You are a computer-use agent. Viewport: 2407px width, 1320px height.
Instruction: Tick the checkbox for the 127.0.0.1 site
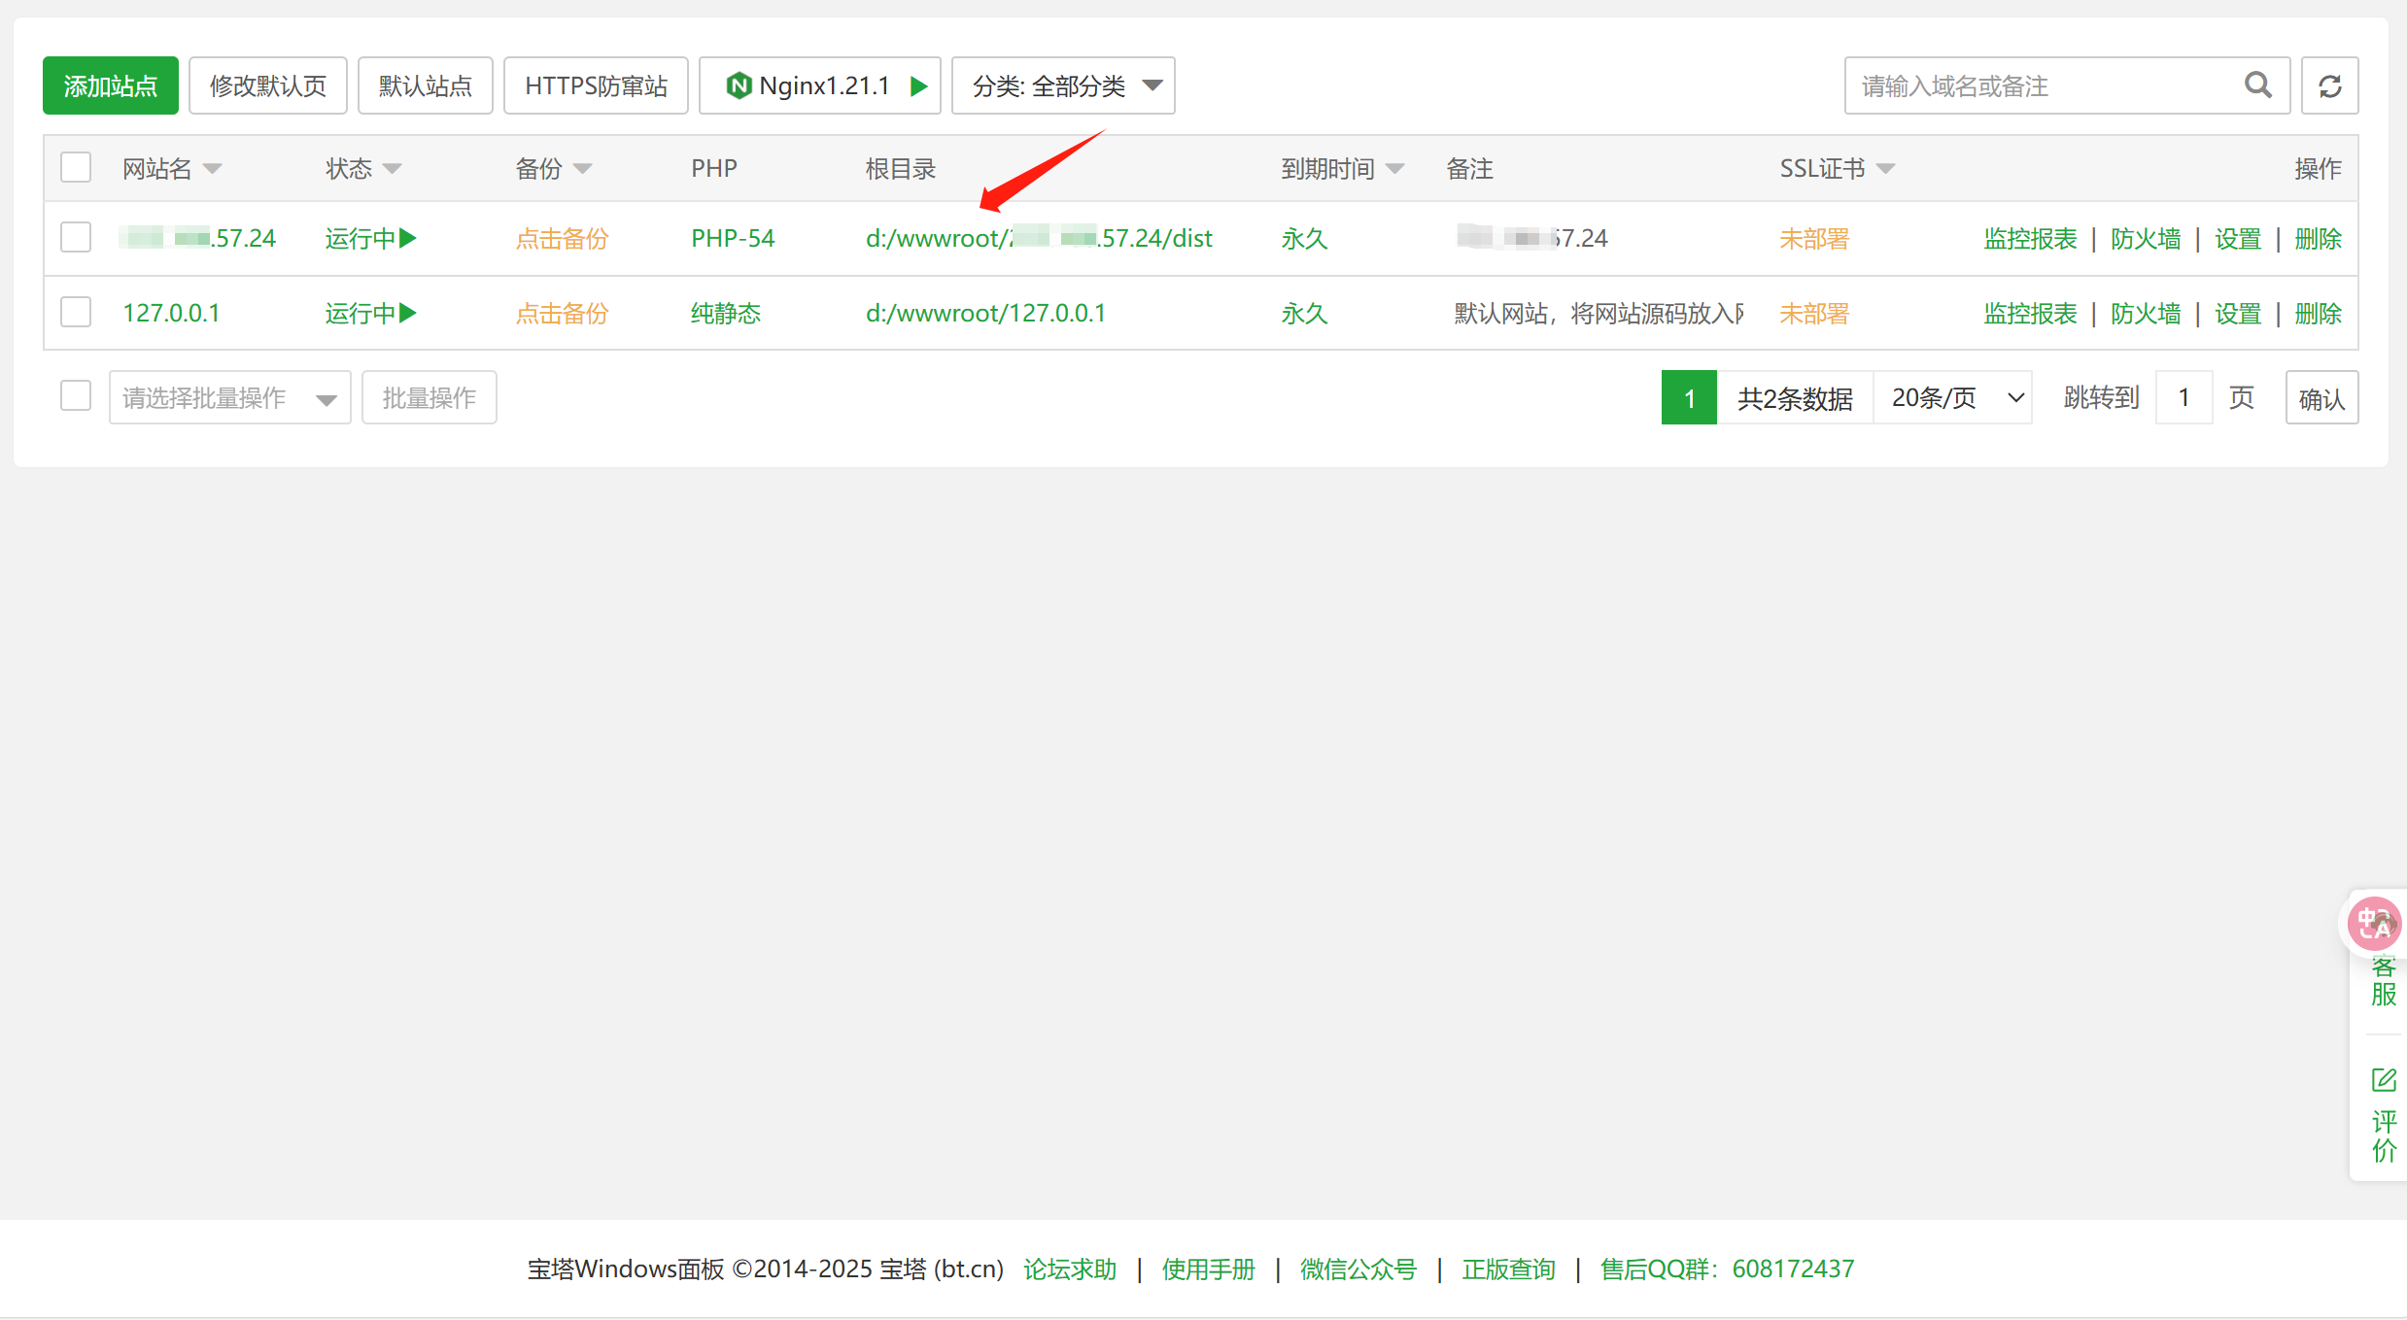[x=76, y=313]
